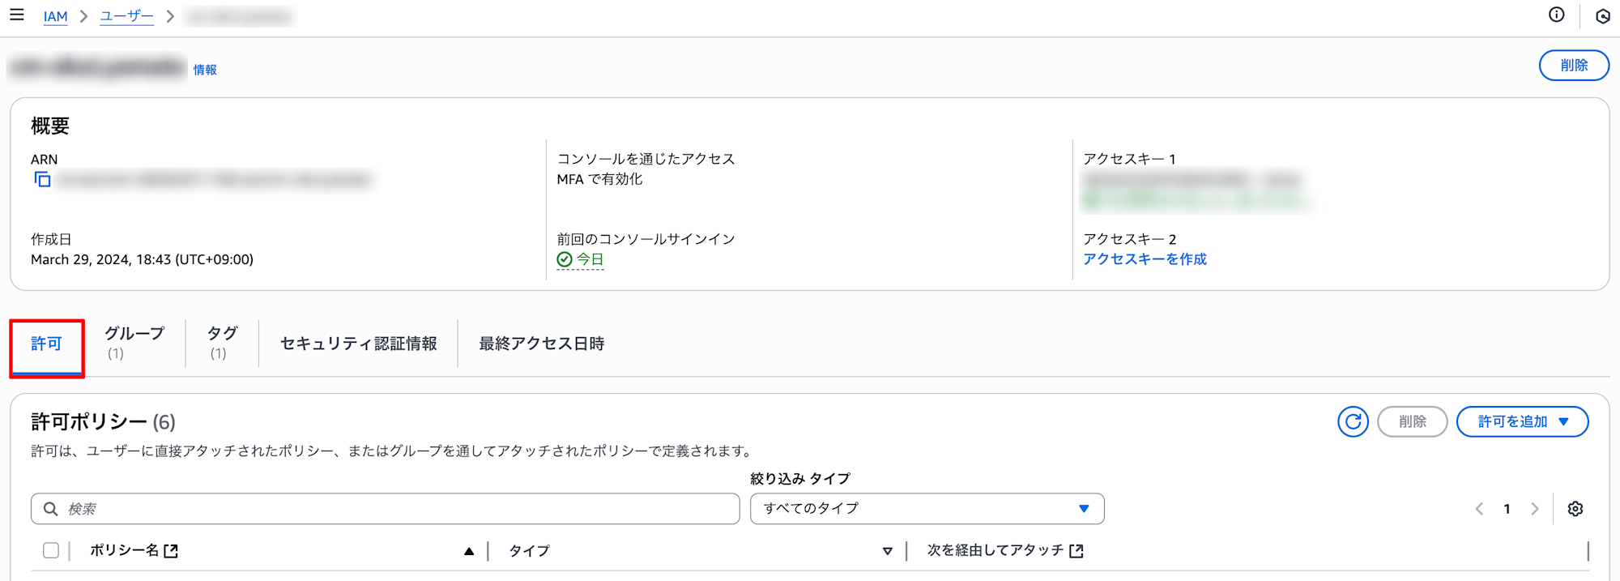Click the ポリシー名 column header
The image size is (1620, 581).
pos(124,550)
